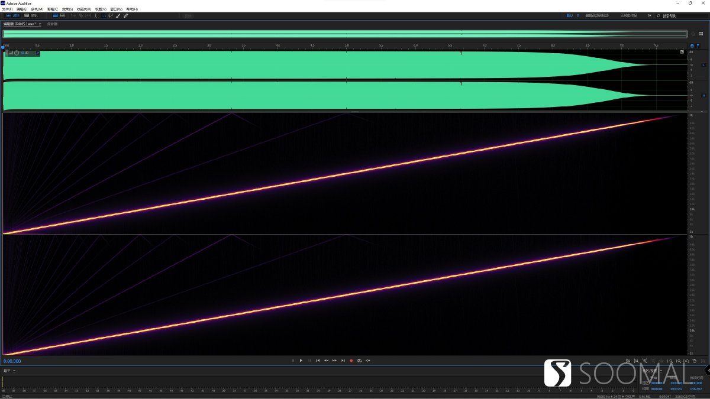
Task: Select the 无线电作品 workspace
Action: [629, 16]
